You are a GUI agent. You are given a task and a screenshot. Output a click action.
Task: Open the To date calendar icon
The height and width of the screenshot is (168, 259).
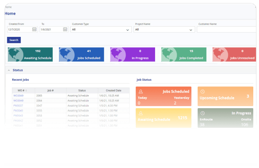coord(65,30)
